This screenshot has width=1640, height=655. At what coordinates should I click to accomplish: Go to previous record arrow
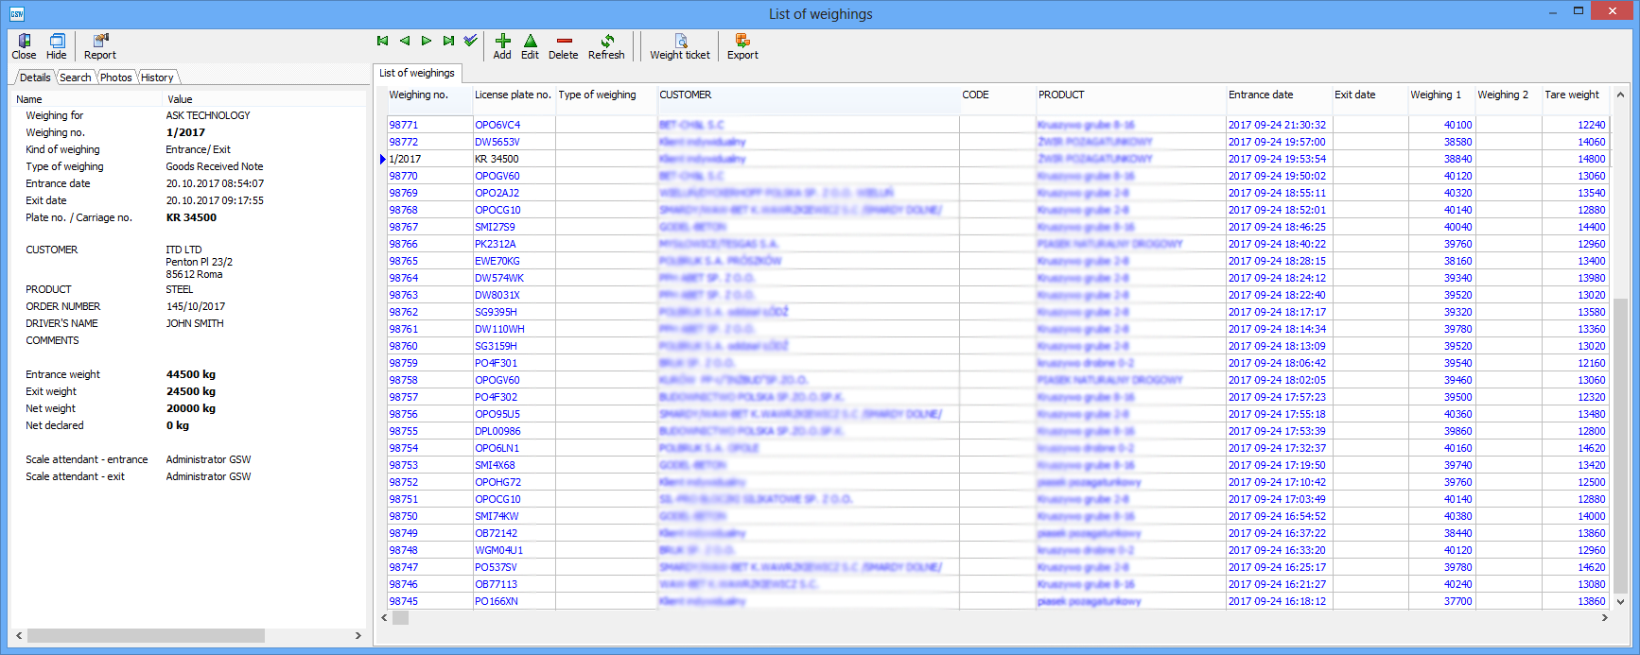(405, 41)
